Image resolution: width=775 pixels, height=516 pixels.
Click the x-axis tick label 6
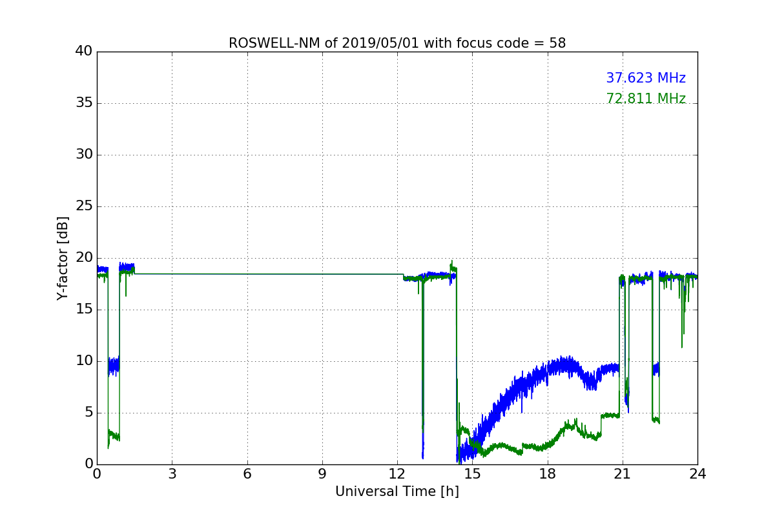tap(247, 473)
